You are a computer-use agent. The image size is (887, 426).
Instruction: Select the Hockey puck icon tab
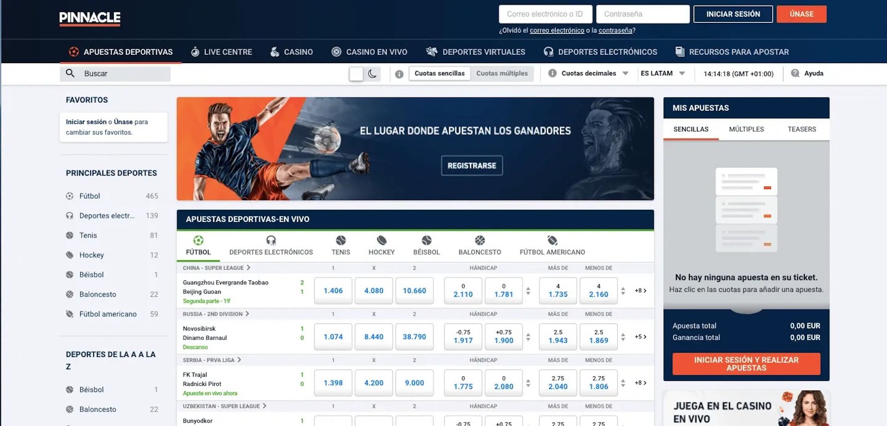pos(381,240)
